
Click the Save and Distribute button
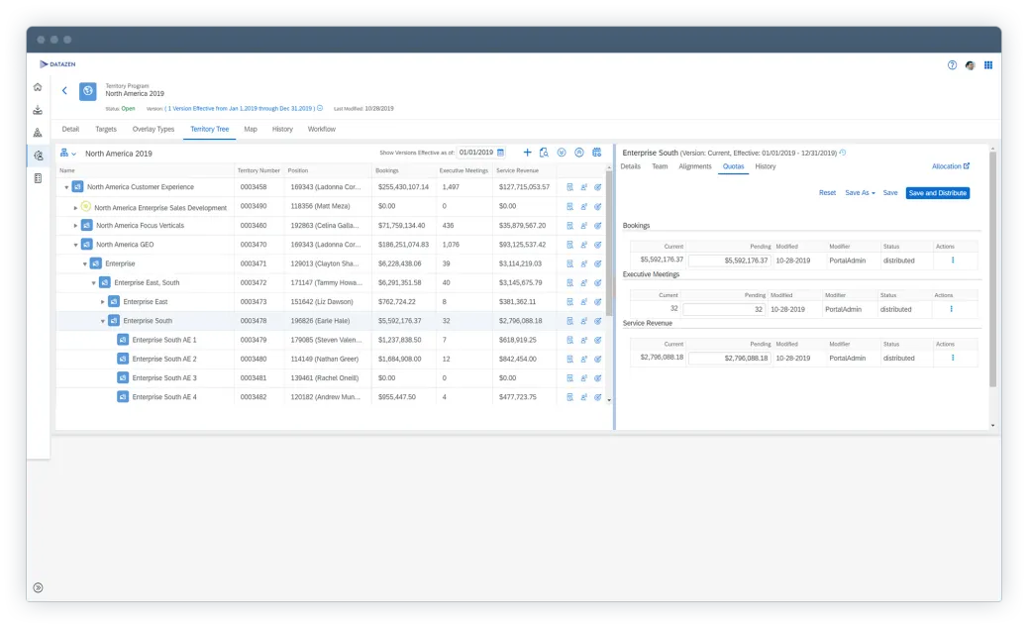(x=937, y=192)
